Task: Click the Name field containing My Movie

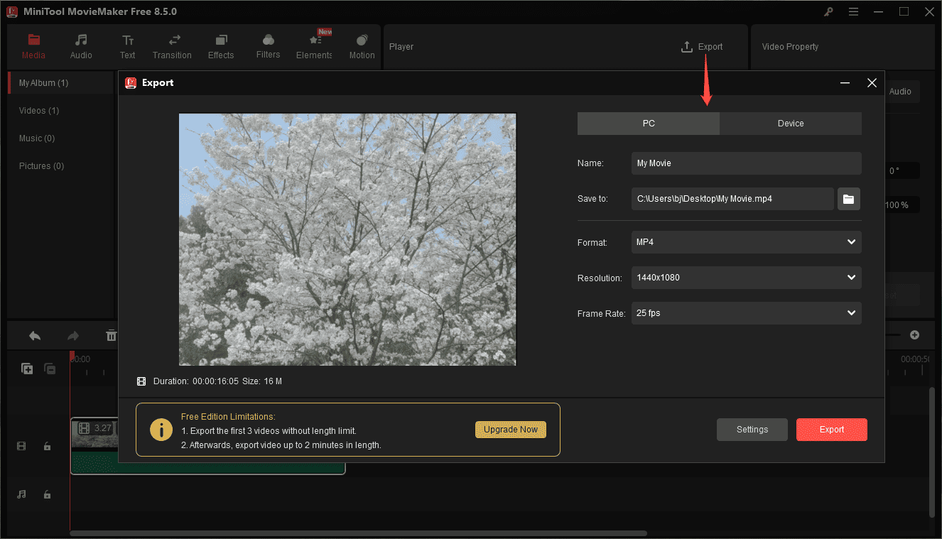Action: (746, 163)
